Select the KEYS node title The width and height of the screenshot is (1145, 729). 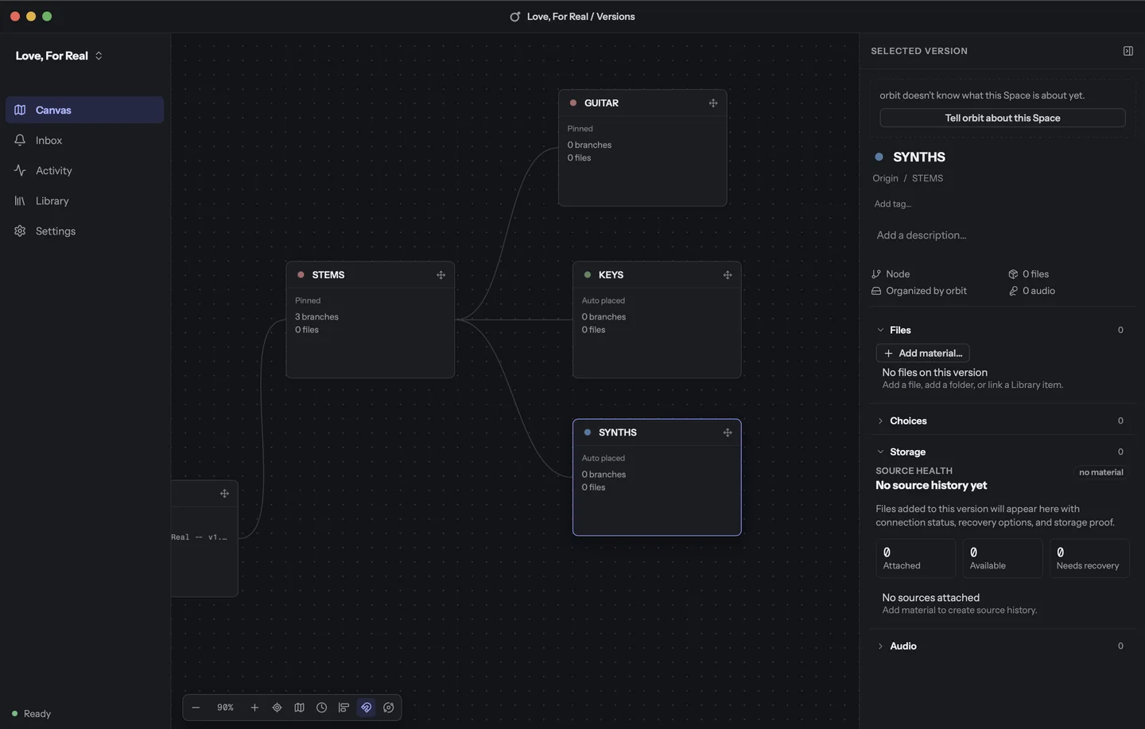pos(611,275)
